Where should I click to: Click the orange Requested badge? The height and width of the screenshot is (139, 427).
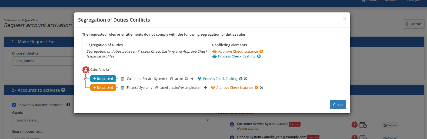[103, 87]
